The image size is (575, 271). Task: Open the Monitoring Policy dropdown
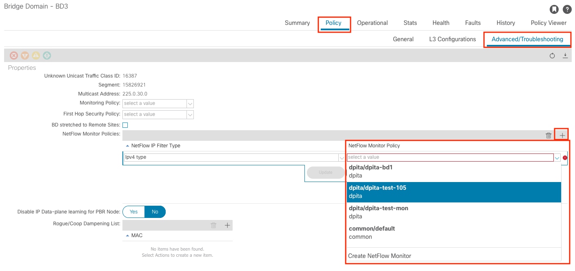coord(190,103)
